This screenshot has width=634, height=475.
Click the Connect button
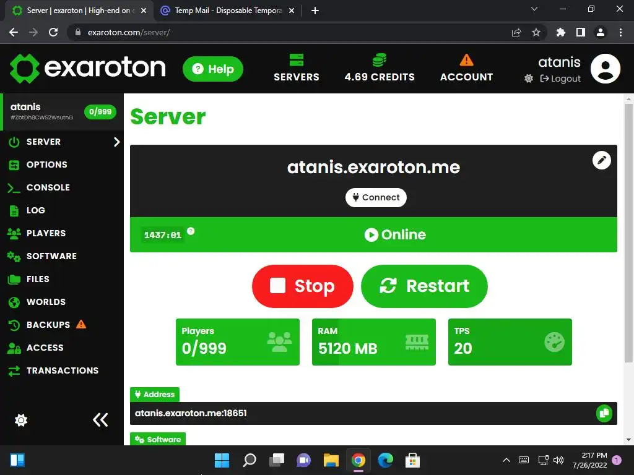click(376, 197)
